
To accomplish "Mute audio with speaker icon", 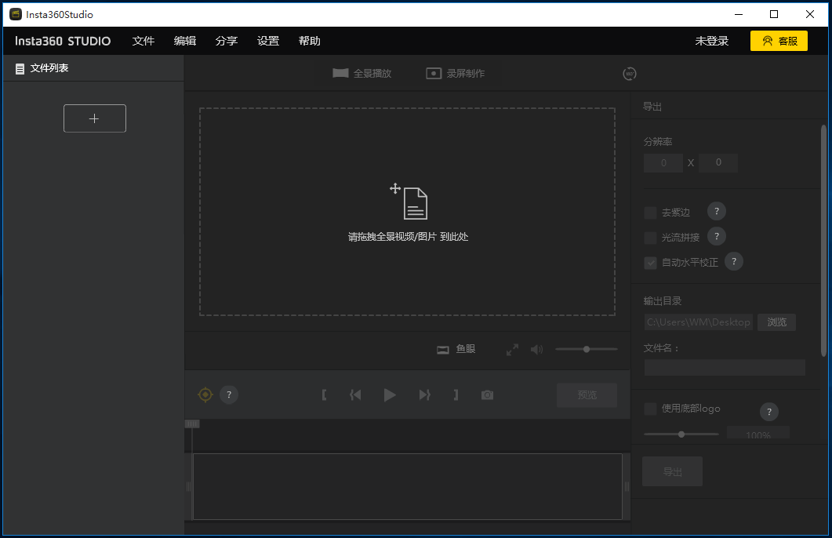I will [536, 350].
